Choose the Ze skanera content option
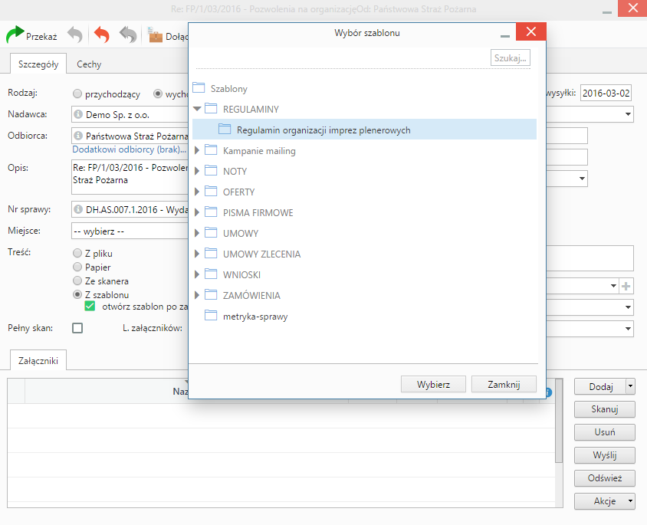 (77, 281)
